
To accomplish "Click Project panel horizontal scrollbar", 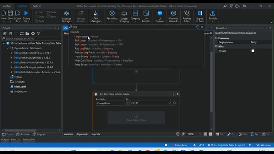I will coord(21,130).
